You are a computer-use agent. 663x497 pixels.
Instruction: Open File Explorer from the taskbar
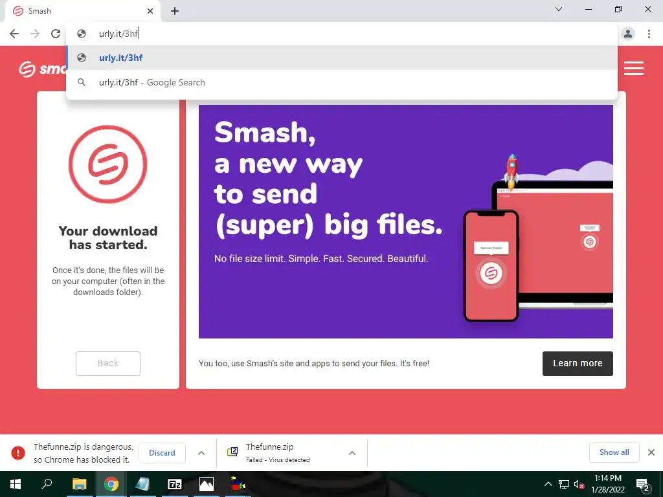coord(79,484)
